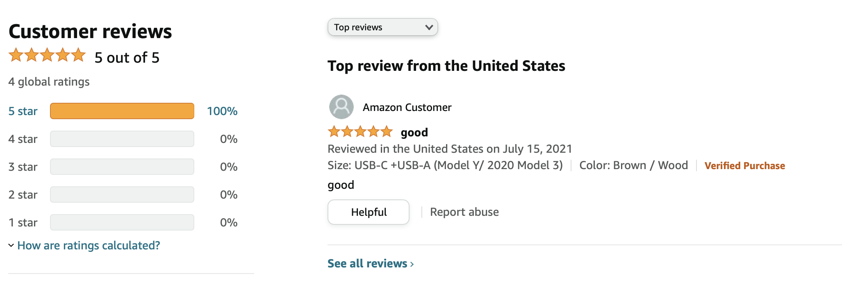Click the overall five-star rating icons

[x=47, y=55]
